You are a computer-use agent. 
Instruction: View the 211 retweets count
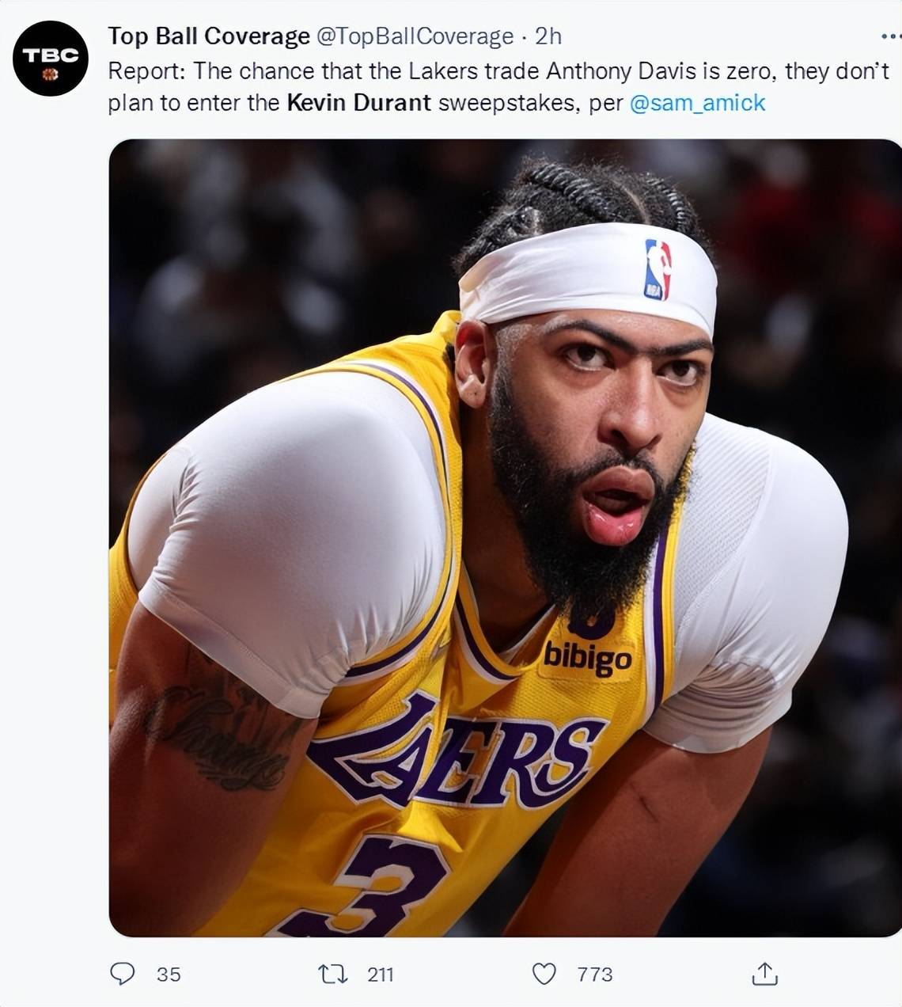coord(381,975)
